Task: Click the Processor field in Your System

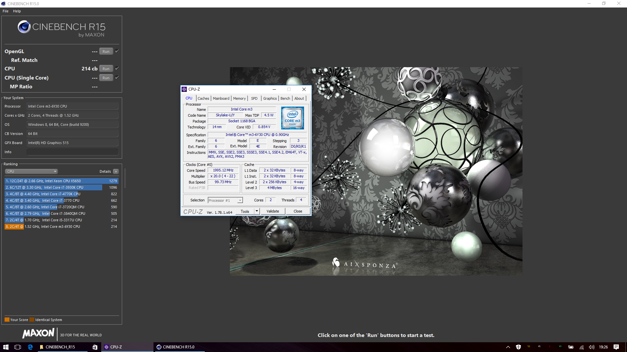Action: pyautogui.click(x=72, y=106)
